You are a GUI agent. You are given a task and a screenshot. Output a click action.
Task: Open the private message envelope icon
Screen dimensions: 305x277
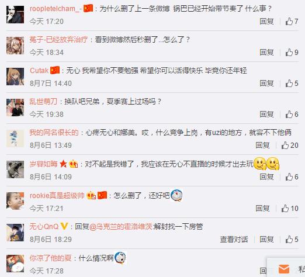tap(284, 269)
